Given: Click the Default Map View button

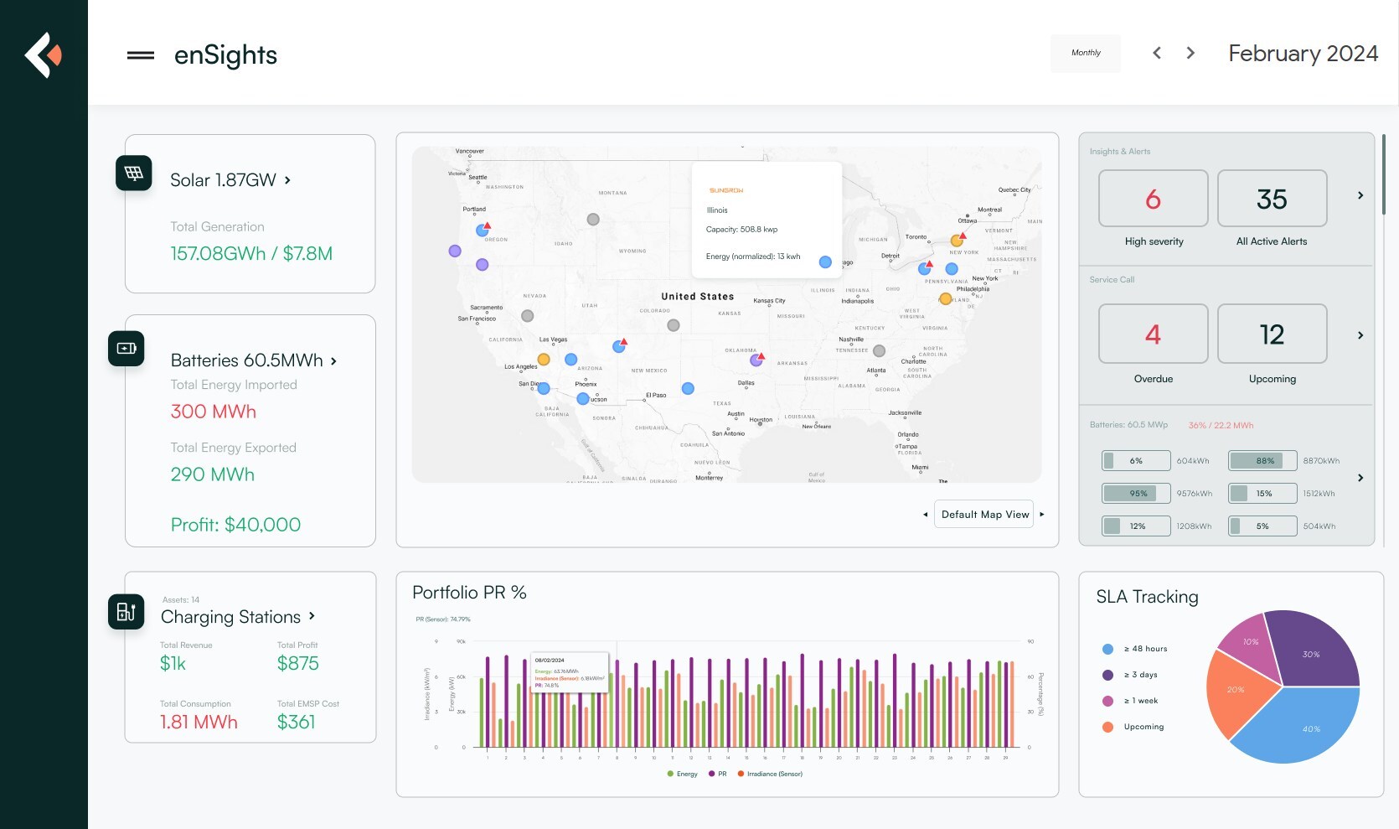Looking at the screenshot, I should pyautogui.click(x=985, y=515).
